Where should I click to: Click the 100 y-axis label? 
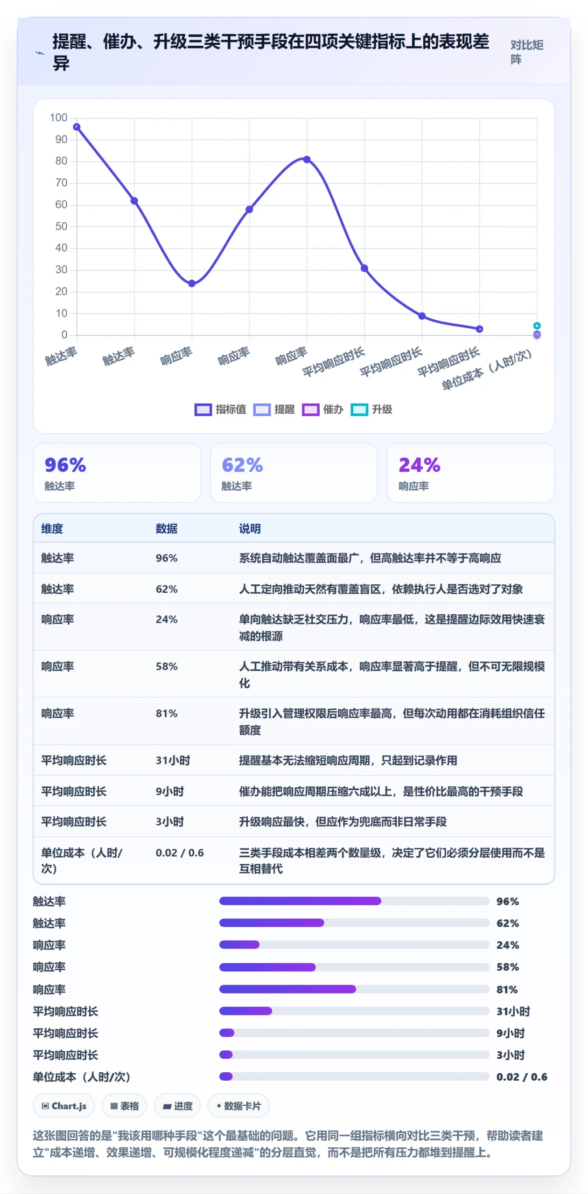(x=58, y=118)
